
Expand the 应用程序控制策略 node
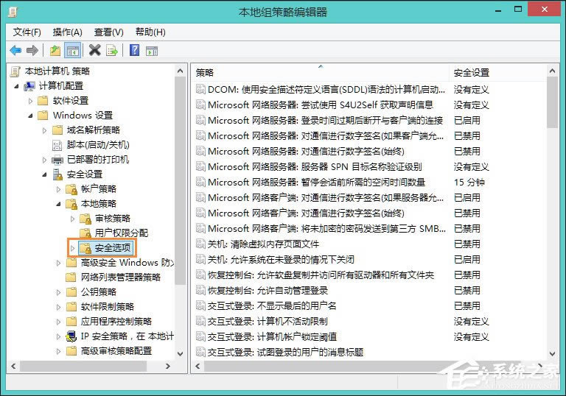tap(59, 322)
